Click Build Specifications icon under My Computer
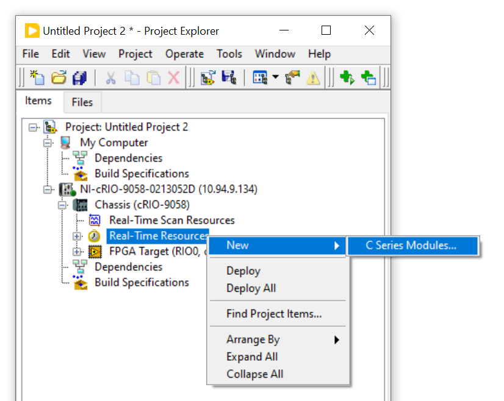The height and width of the screenshot is (401, 504). [x=80, y=173]
